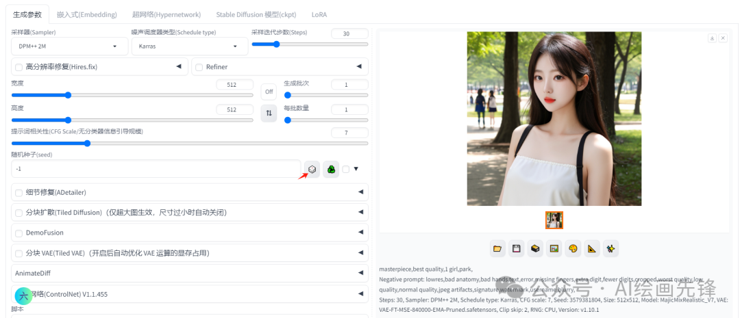The width and height of the screenshot is (740, 318).
Task: Click the AnimateDiff section label
Action: tap(33, 273)
